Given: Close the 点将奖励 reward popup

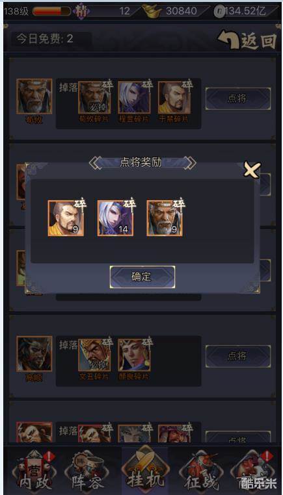Looking at the screenshot, I should coord(252,170).
